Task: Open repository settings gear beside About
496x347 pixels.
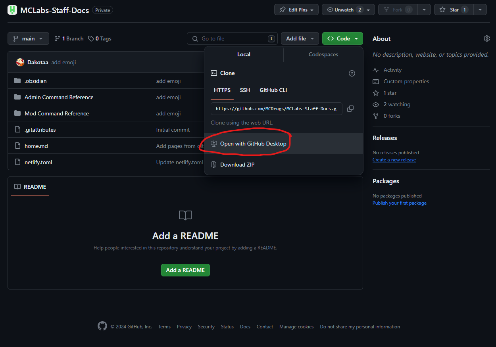Action: [x=487, y=38]
